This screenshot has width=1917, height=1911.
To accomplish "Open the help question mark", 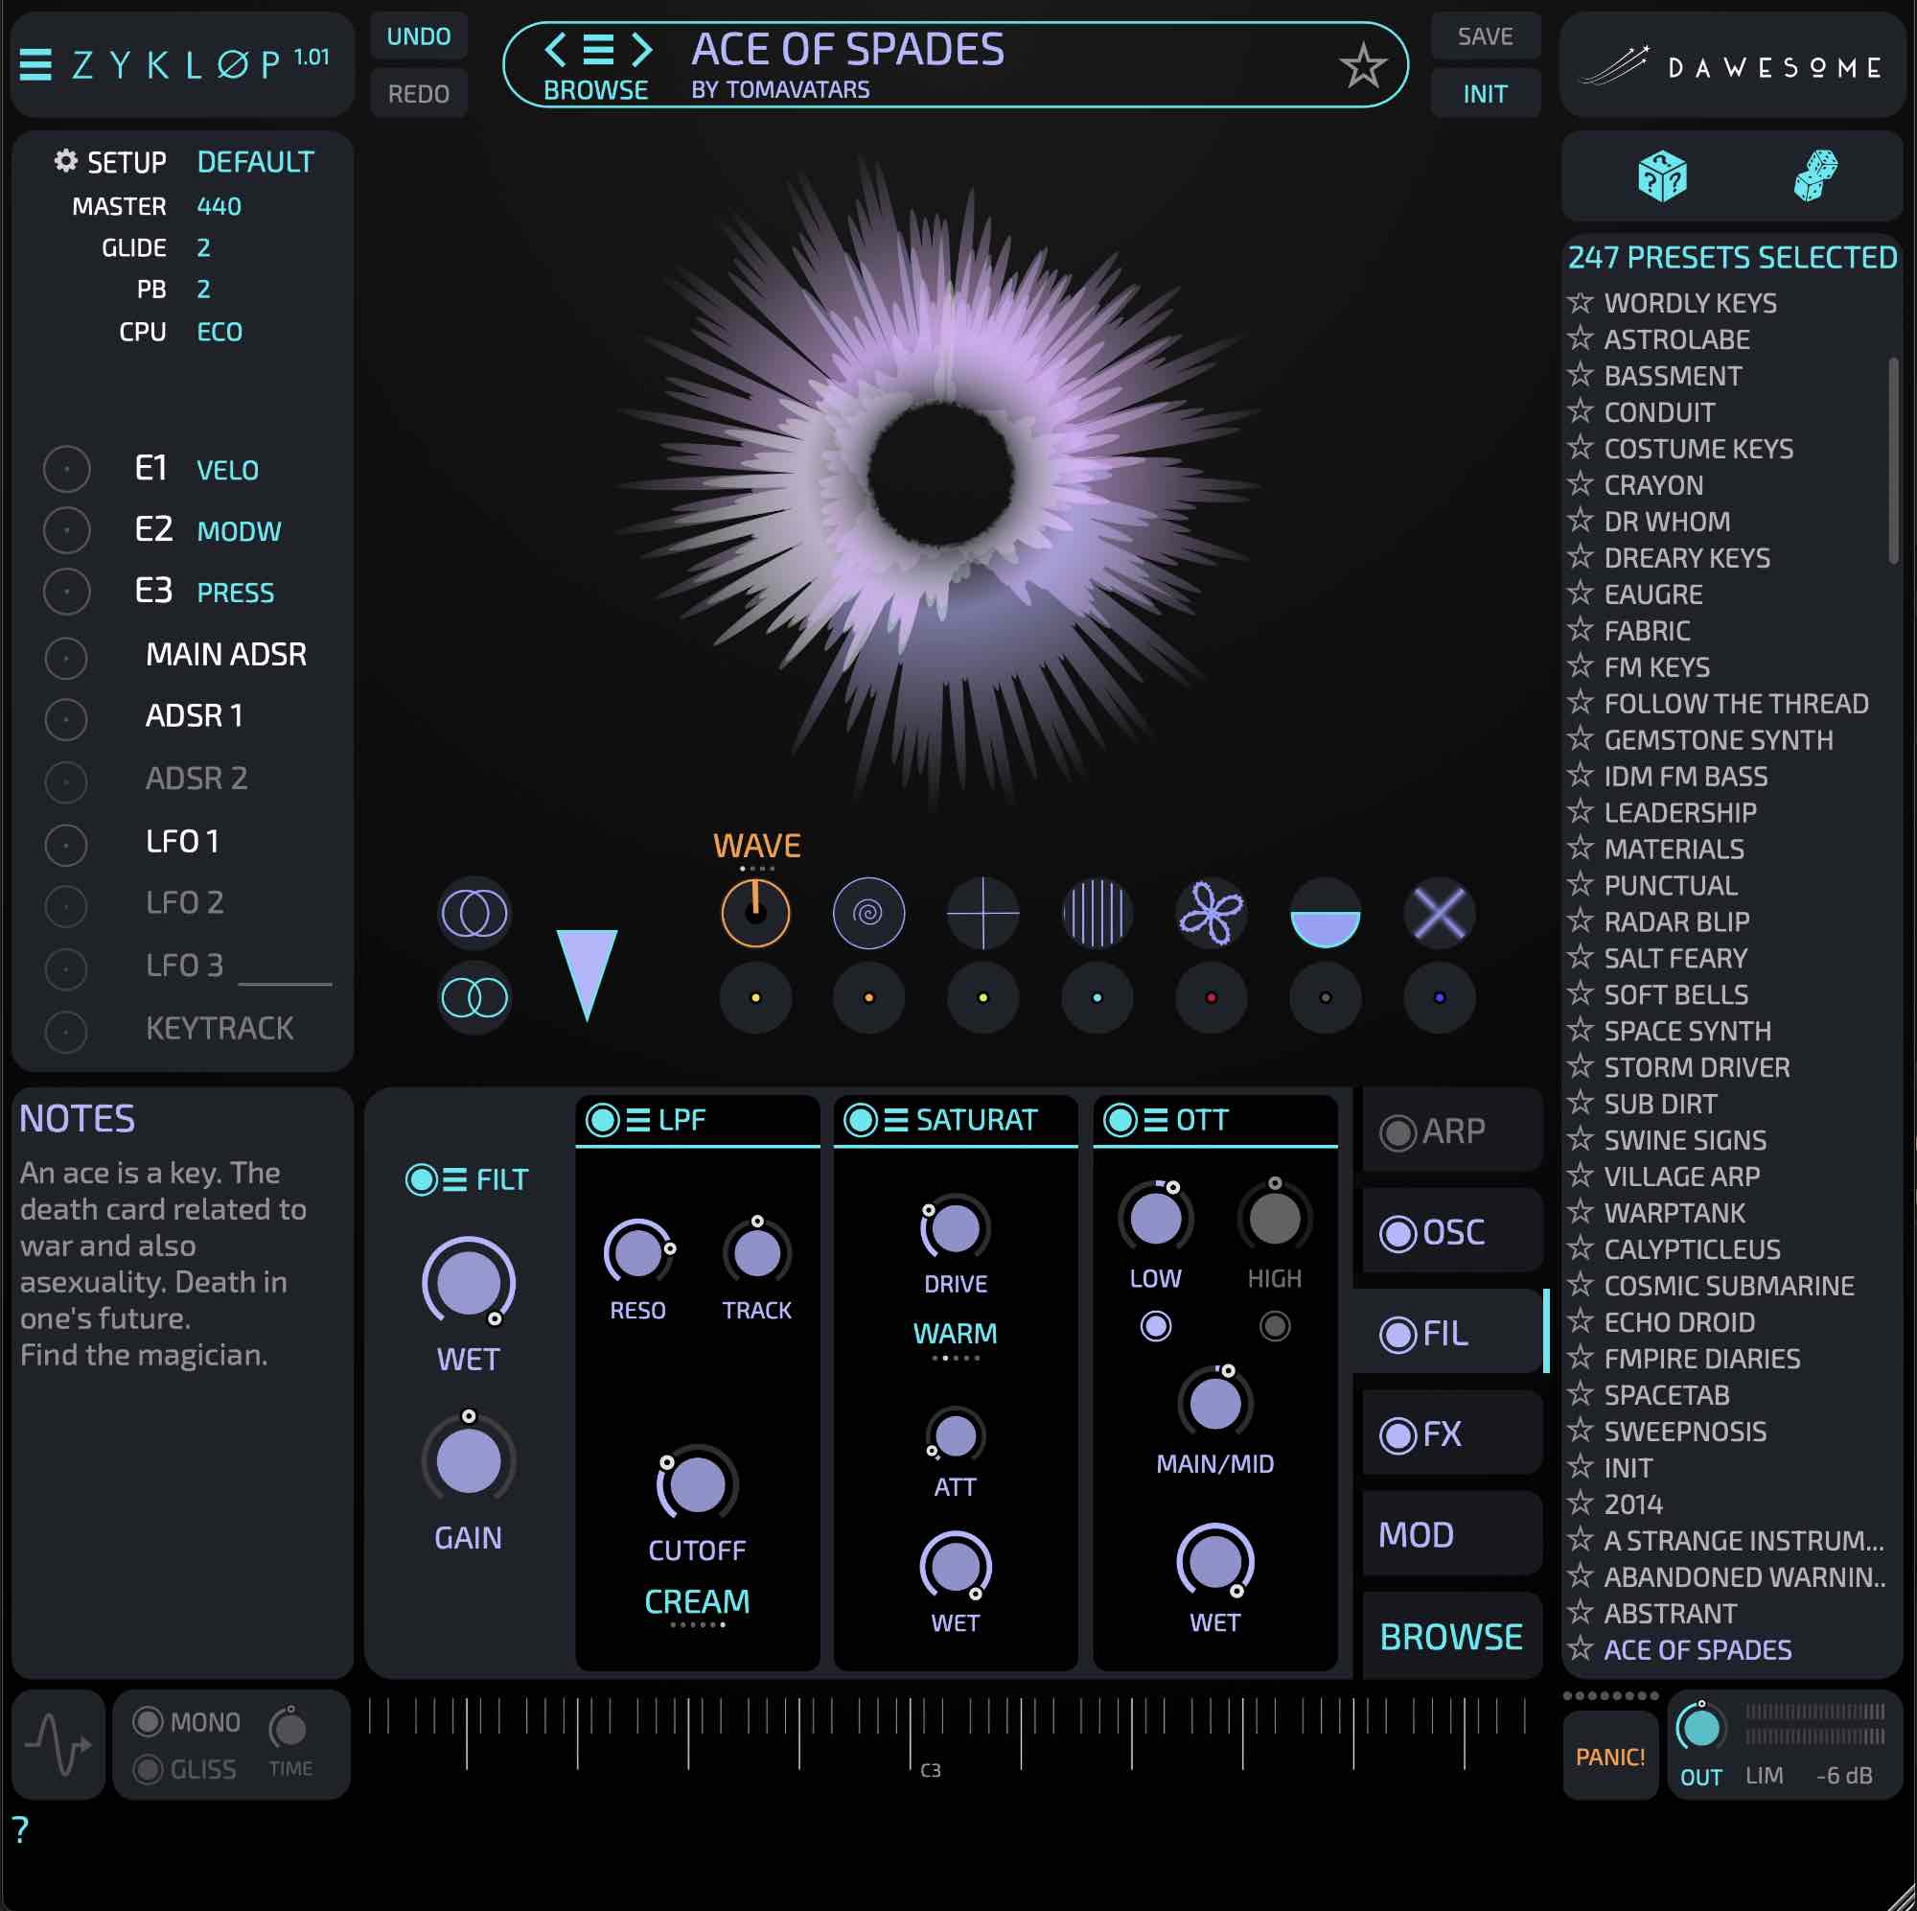I will tap(21, 1829).
